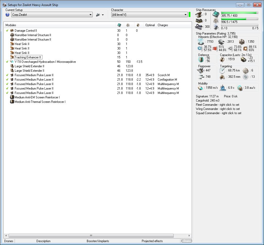Click the capacitor column header icon
Screen dimensions: 264x245
pyautogui.click(x=138, y=25)
